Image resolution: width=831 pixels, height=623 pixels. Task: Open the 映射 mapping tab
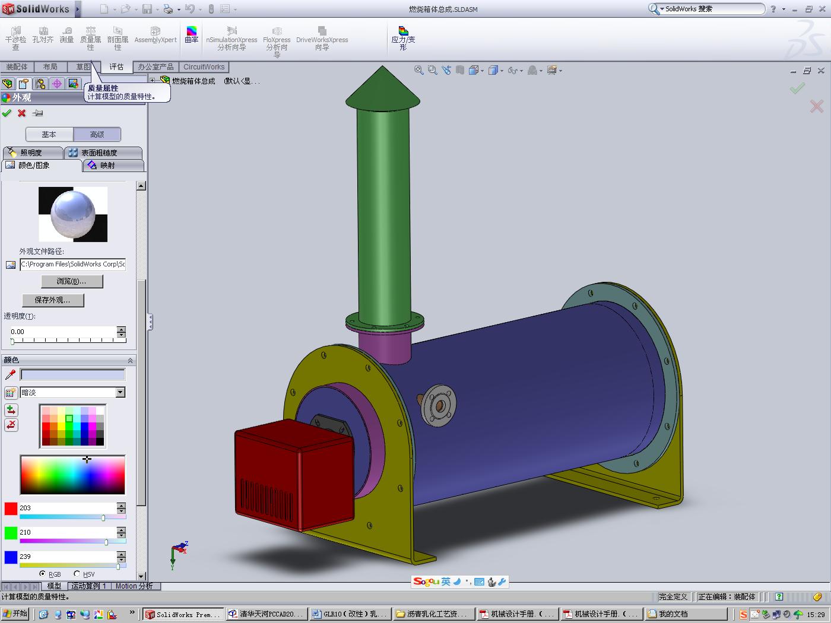tap(113, 165)
